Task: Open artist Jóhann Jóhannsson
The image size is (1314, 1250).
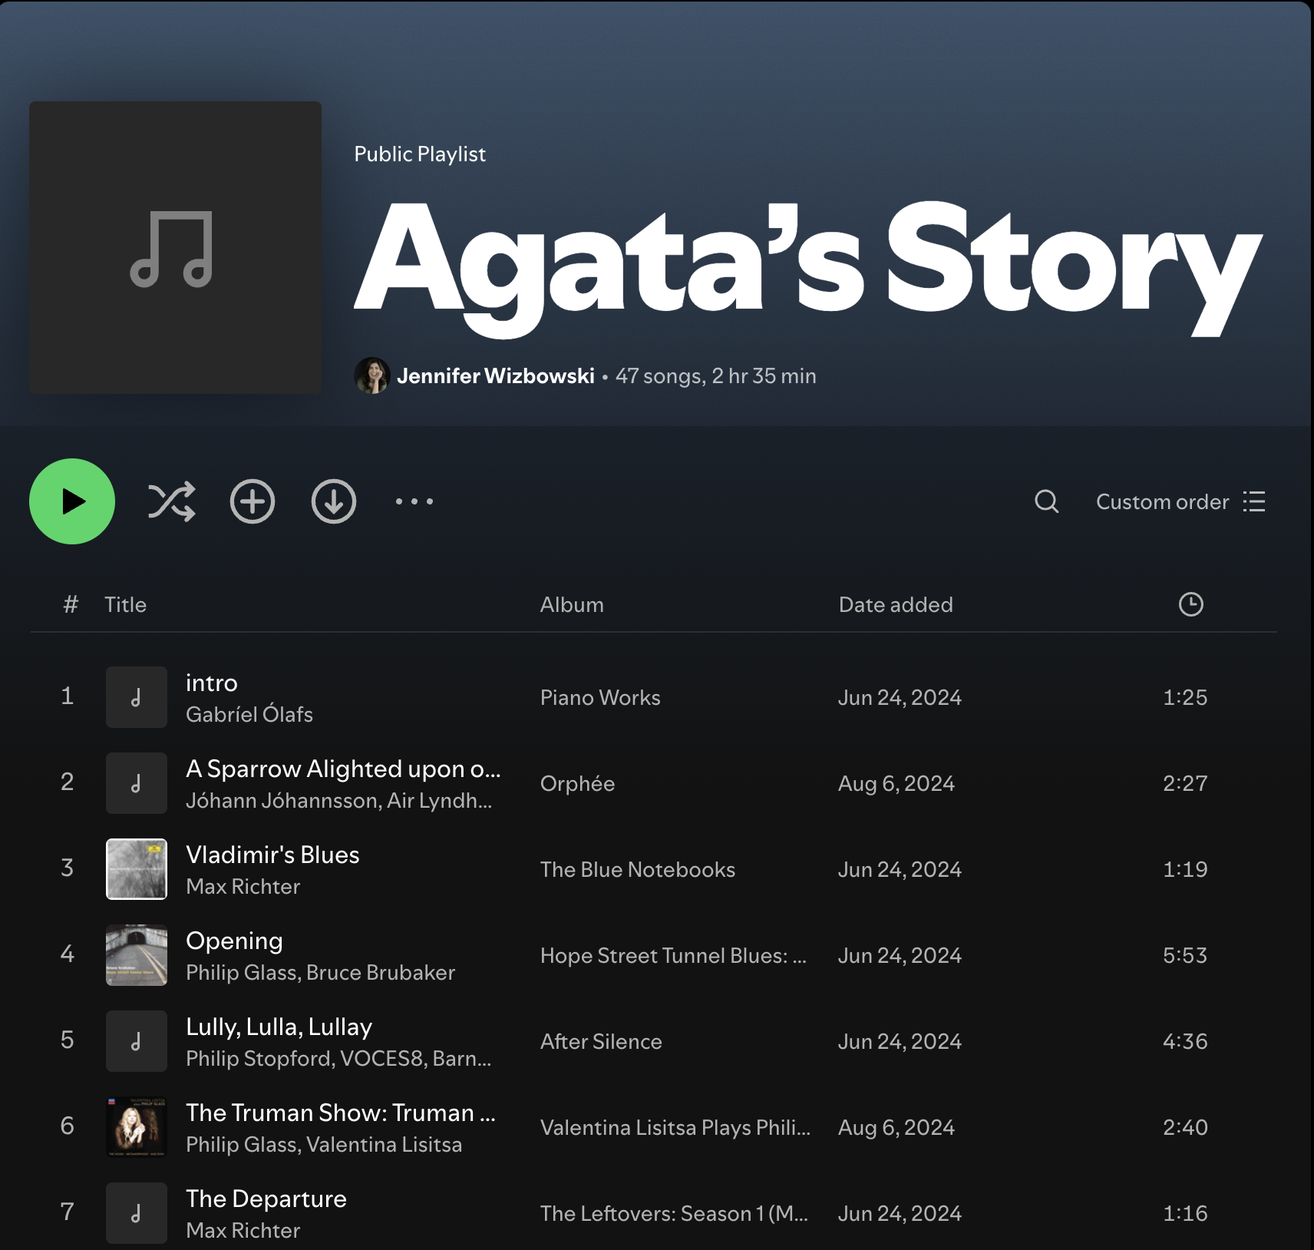Action: [282, 800]
